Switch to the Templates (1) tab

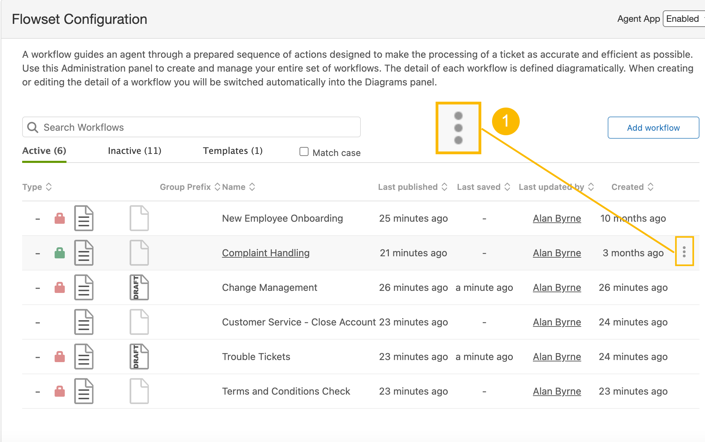(233, 151)
